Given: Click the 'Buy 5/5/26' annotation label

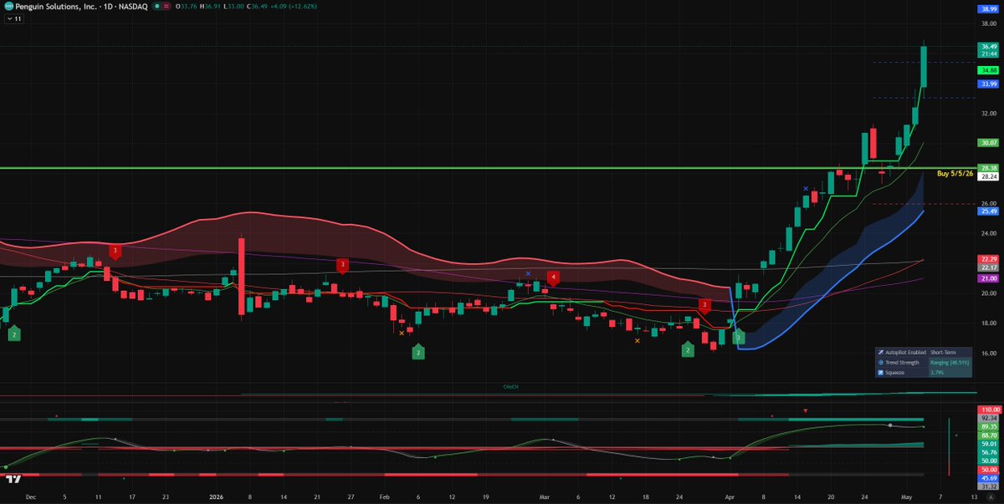Looking at the screenshot, I should coord(955,173).
